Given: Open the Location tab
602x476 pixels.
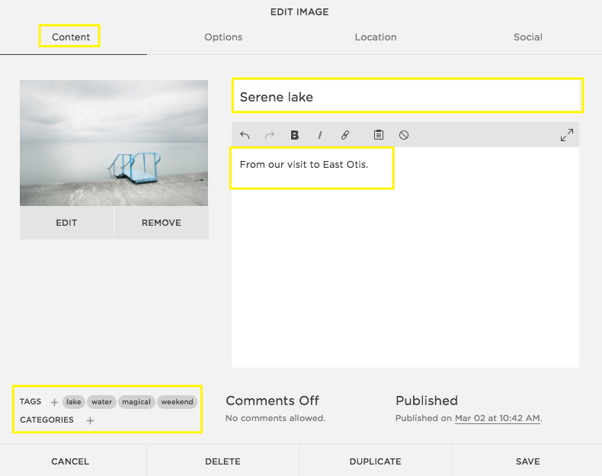Looking at the screenshot, I should [x=376, y=37].
